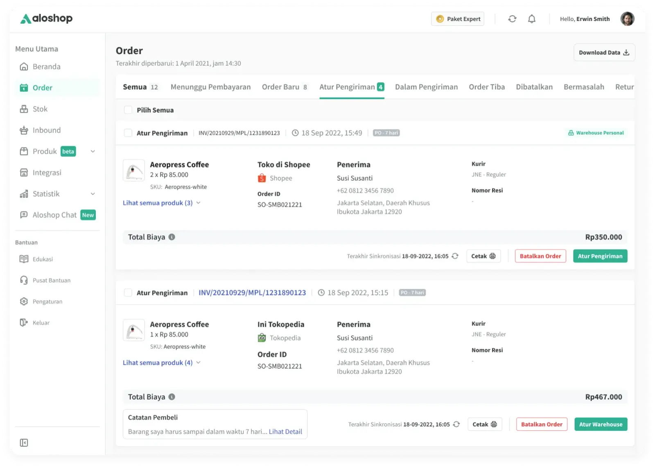Switch to Dibatalkan tab

[x=534, y=87]
